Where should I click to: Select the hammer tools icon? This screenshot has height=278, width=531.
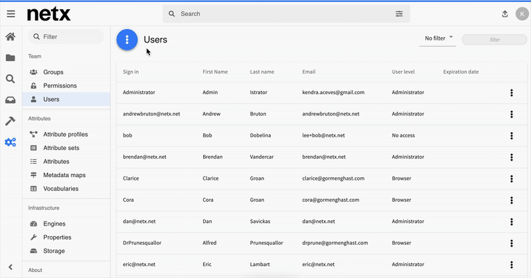(x=11, y=121)
